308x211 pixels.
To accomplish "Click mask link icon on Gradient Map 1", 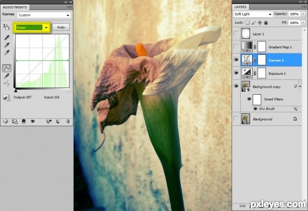I will click(x=255, y=47).
